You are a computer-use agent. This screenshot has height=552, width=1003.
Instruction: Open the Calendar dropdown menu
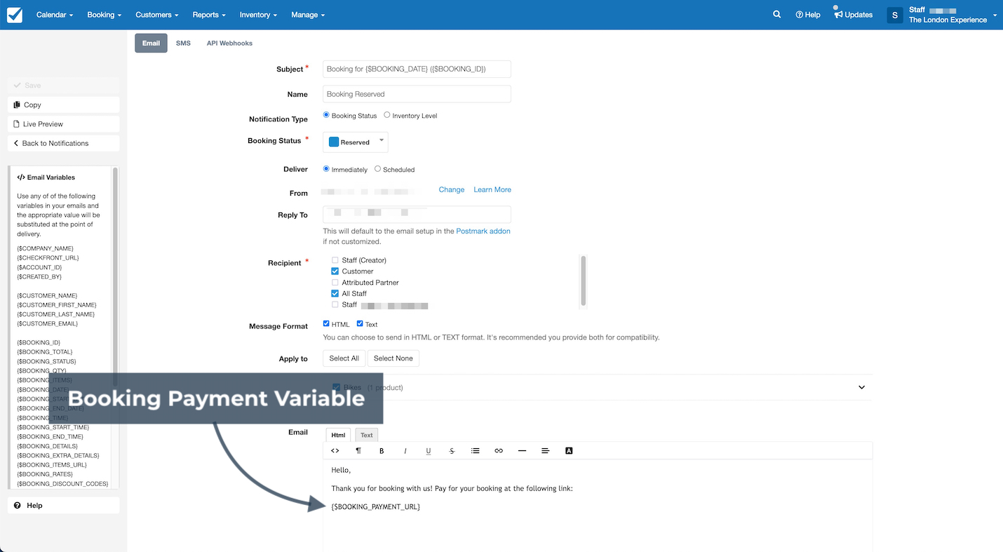(54, 15)
